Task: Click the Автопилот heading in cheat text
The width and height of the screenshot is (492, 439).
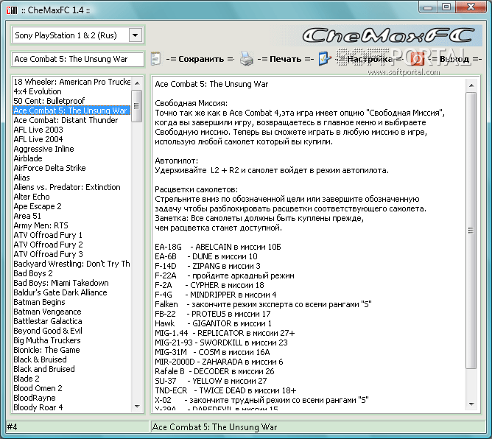Action: click(x=176, y=161)
